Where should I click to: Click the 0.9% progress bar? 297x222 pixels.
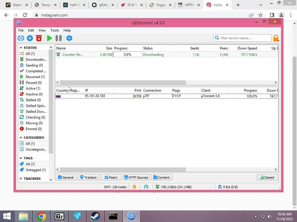(x=128, y=55)
